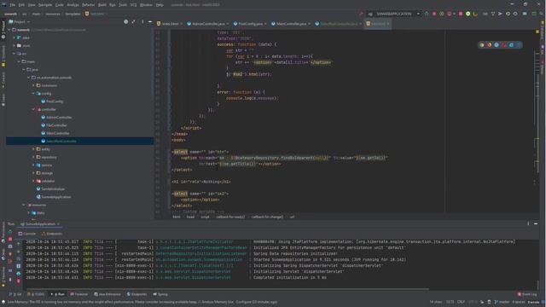Click the locate file target icon in Project panel
The image size is (546, 307).
tap(125, 21)
